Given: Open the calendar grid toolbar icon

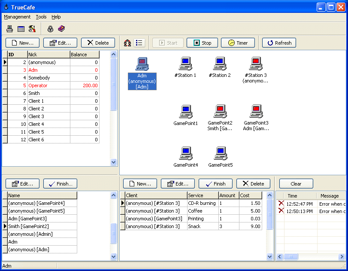Looking at the screenshot, I should point(21,29).
